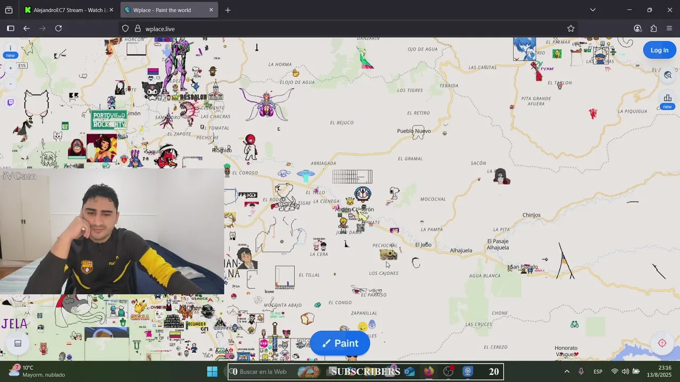Click the Alhajuela map label
This screenshot has width=680, height=382.
461,250
